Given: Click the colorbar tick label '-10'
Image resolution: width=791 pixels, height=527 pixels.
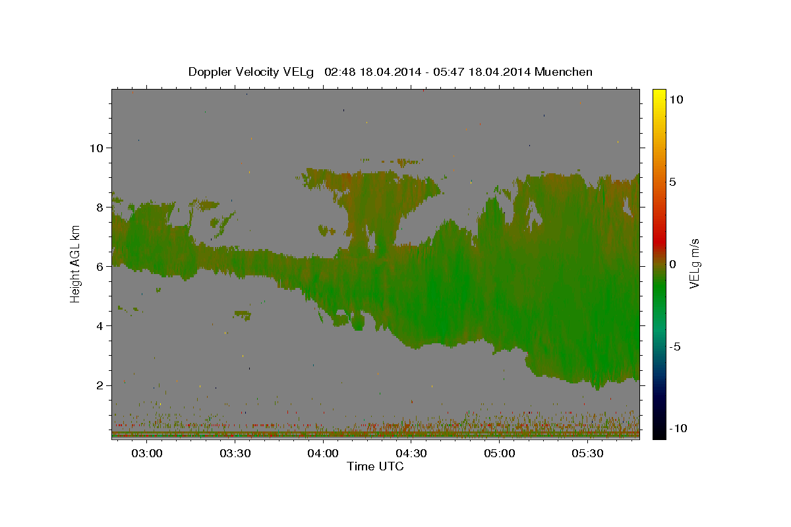Looking at the screenshot, I should click(677, 429).
